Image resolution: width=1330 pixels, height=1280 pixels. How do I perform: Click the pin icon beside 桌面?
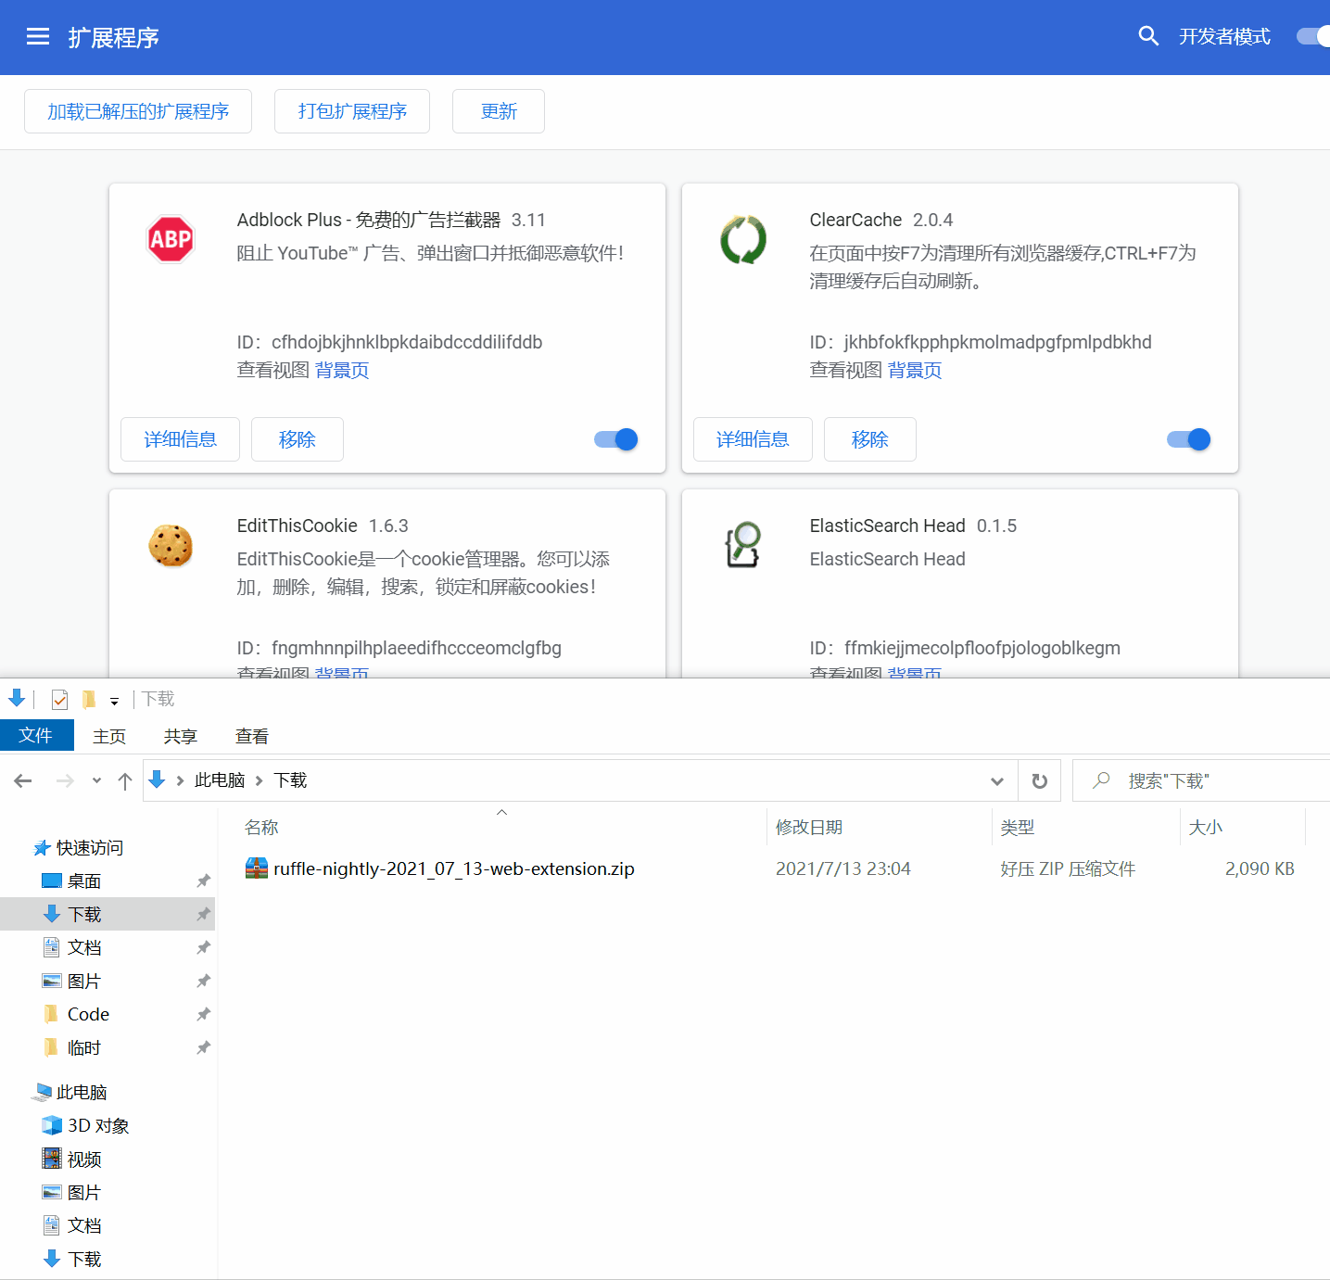pos(203,881)
